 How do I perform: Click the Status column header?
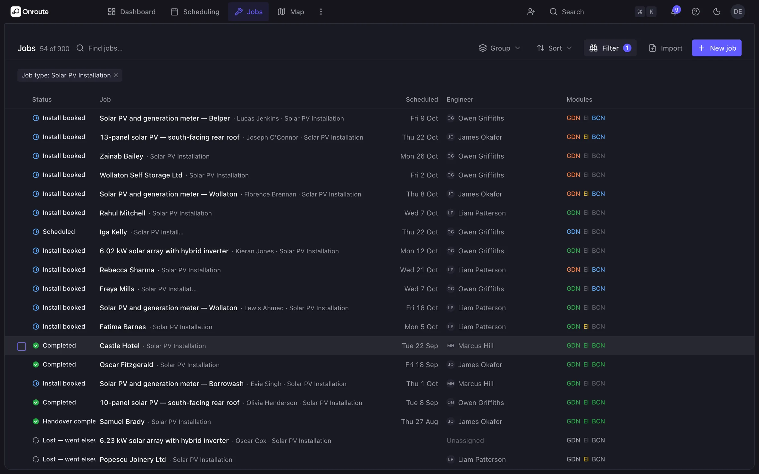click(x=42, y=100)
